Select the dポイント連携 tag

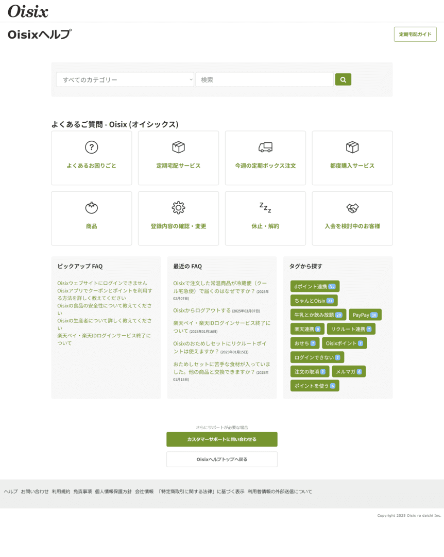click(x=315, y=286)
